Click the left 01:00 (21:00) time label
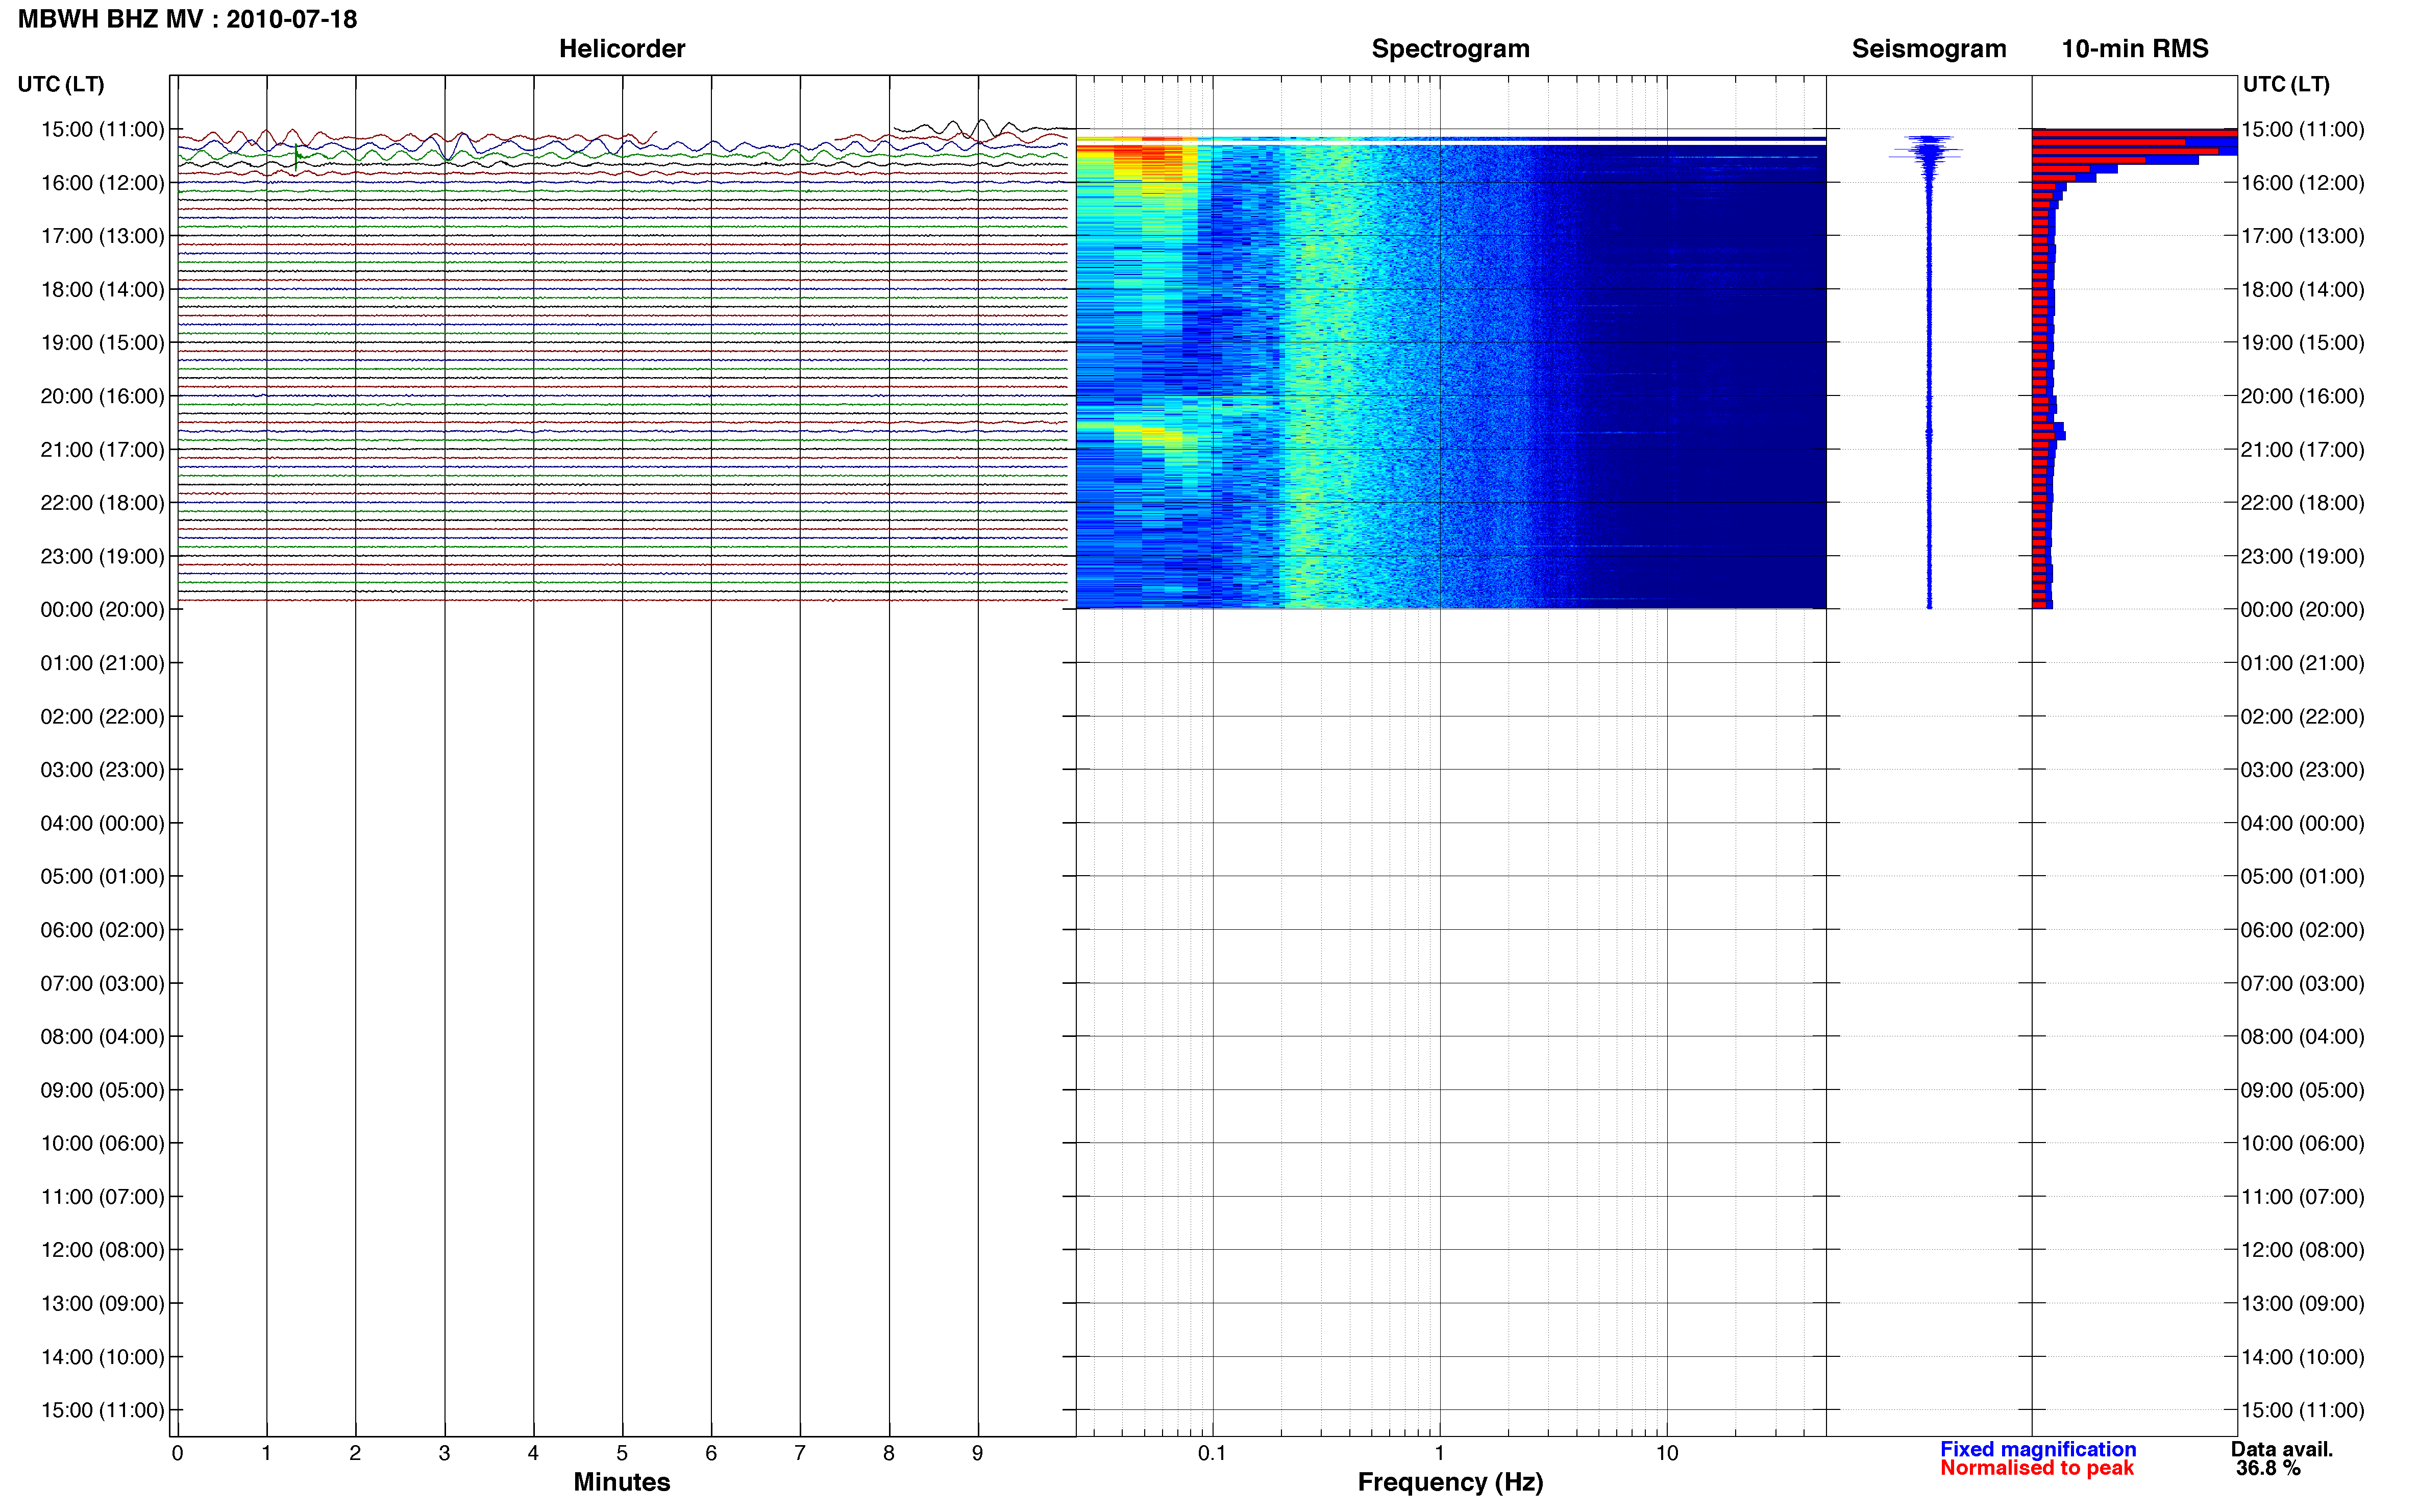 102,663
